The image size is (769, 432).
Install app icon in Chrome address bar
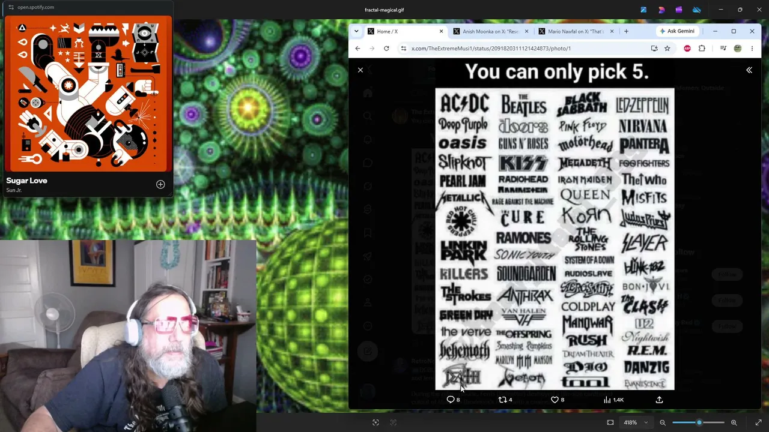[x=654, y=49]
